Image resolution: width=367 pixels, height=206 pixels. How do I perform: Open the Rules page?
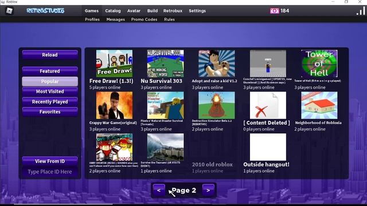pyautogui.click(x=169, y=19)
